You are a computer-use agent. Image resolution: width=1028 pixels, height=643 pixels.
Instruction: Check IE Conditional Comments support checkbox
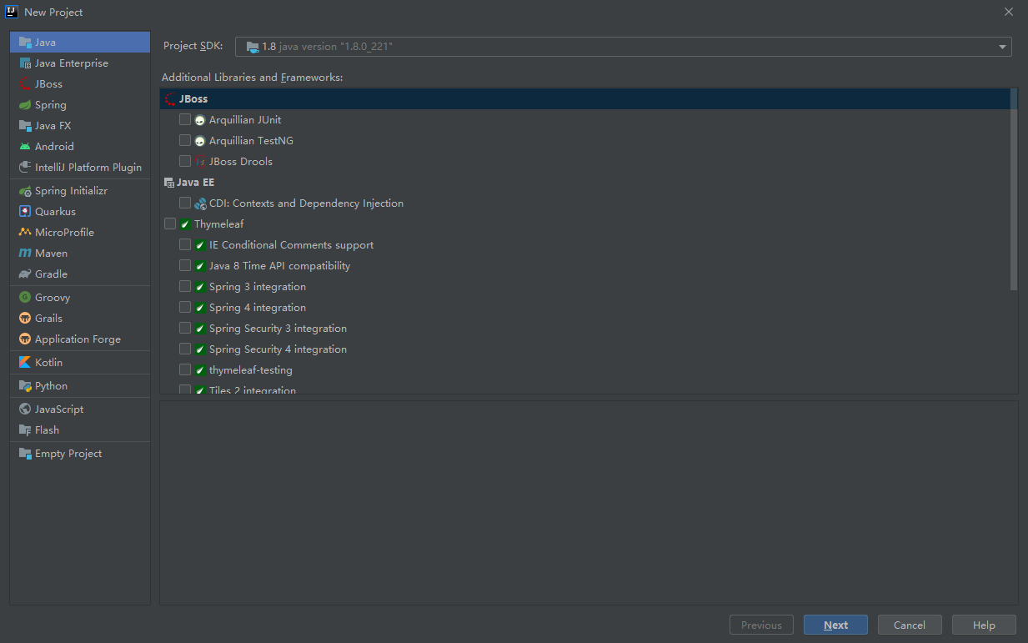(x=185, y=245)
